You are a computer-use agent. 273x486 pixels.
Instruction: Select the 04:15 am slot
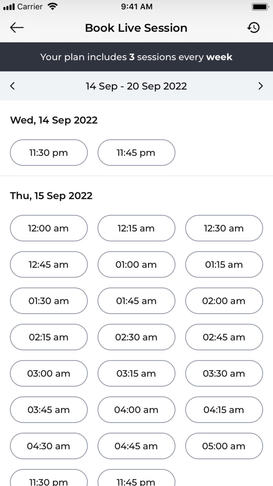pos(224,410)
